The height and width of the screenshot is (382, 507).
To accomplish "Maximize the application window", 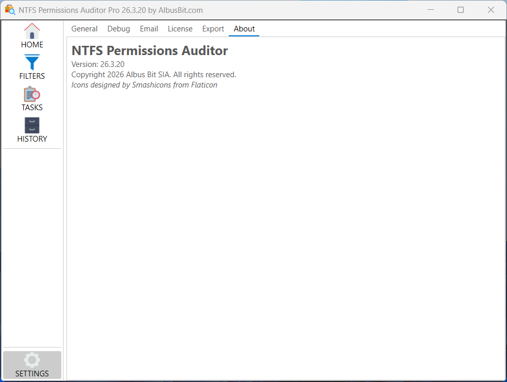I will (x=461, y=10).
